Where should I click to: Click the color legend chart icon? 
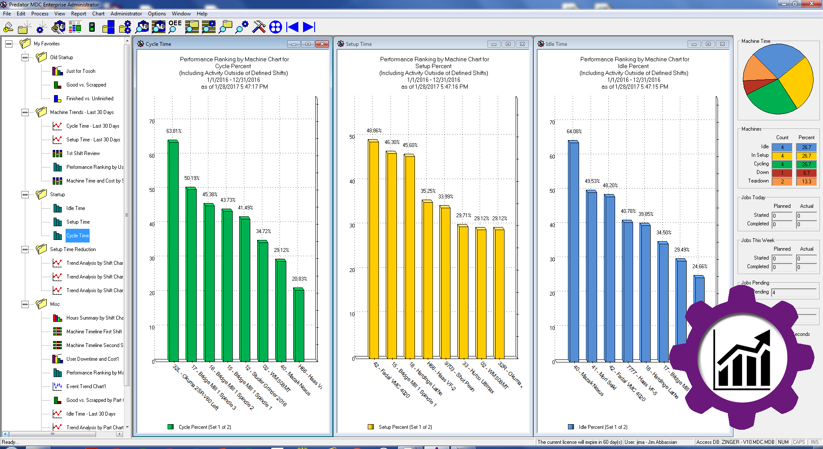click(75, 27)
